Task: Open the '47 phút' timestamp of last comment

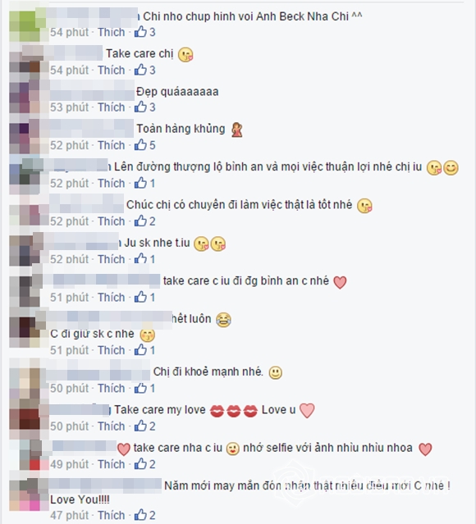Action: [x=69, y=515]
